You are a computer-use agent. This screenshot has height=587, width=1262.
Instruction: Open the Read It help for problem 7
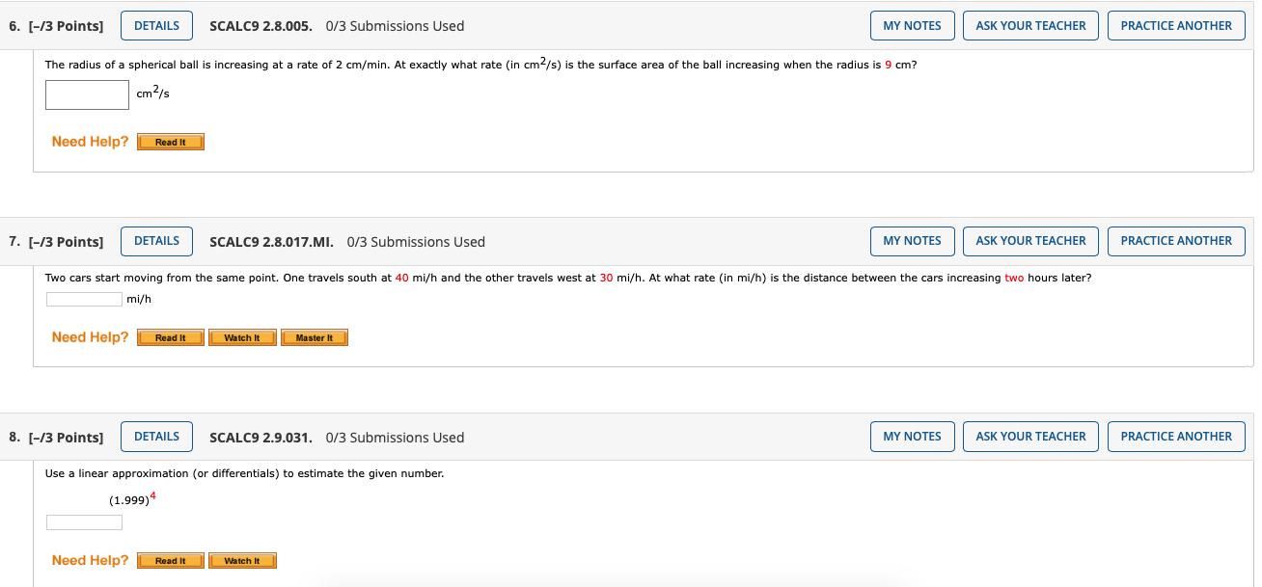point(170,337)
